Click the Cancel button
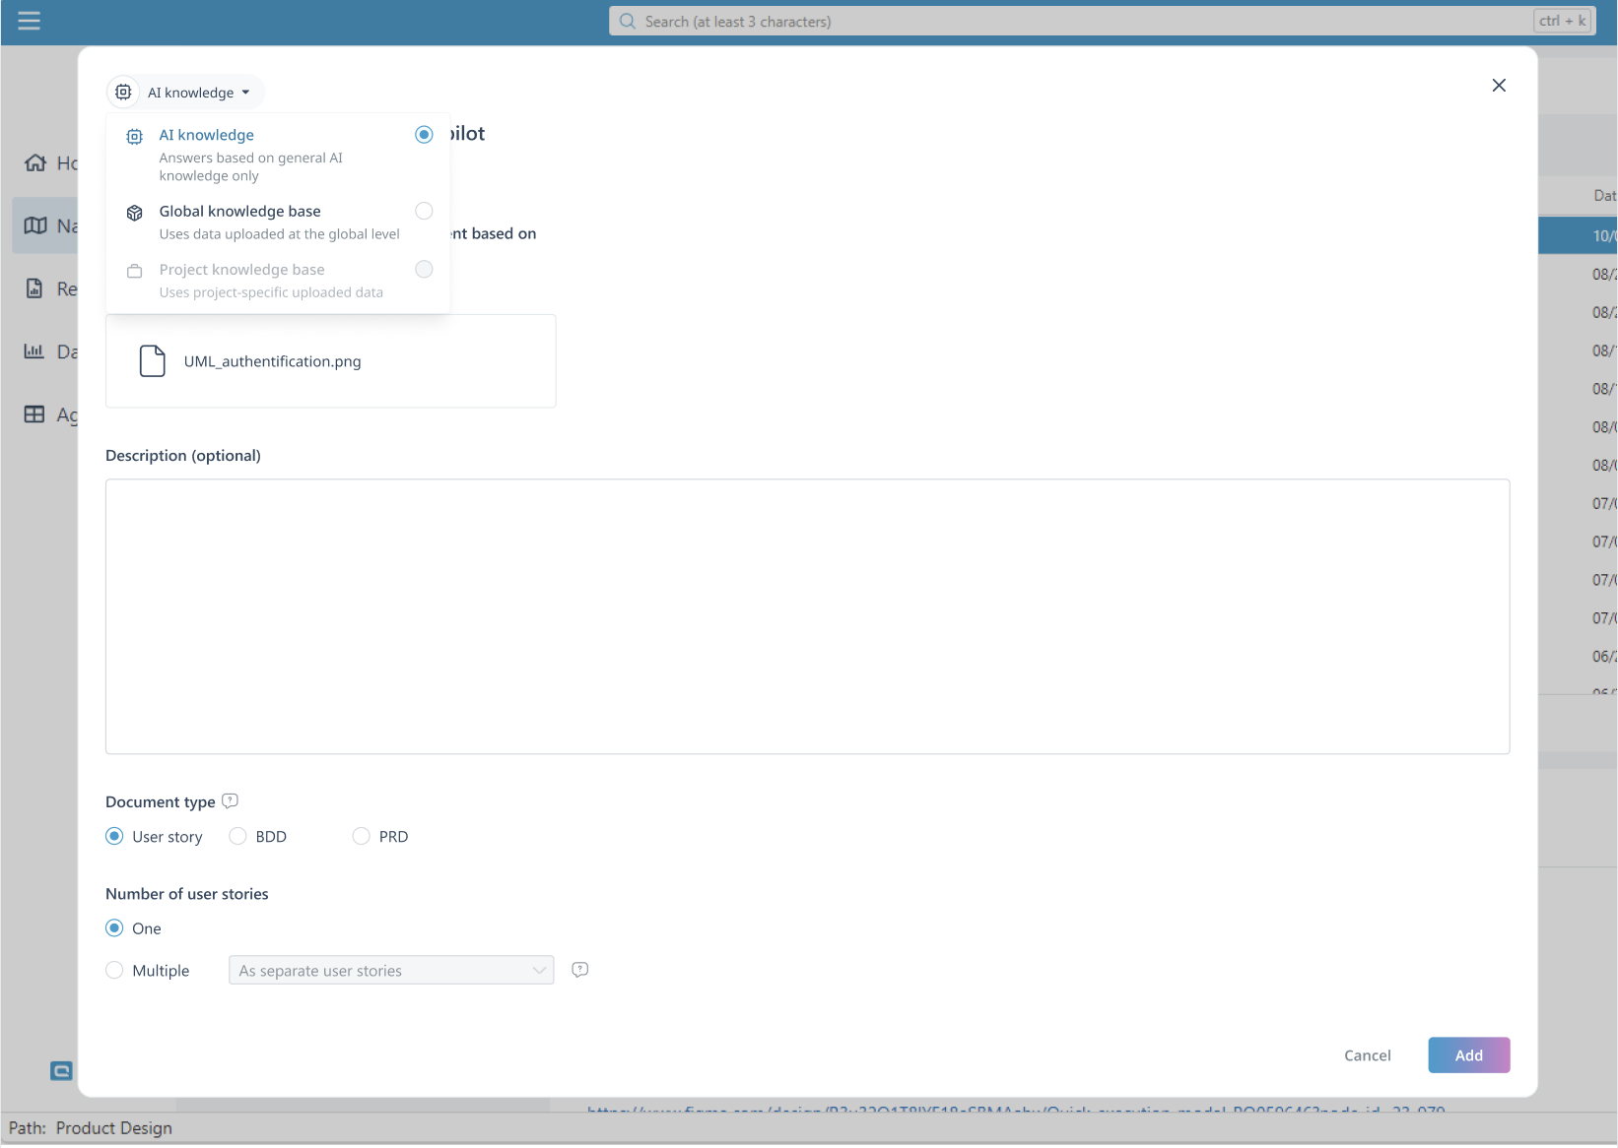 coord(1367,1055)
